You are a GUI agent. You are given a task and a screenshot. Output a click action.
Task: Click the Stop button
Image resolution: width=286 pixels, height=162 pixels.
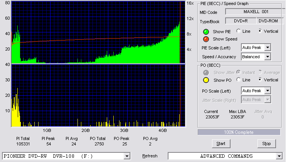click(x=266, y=144)
